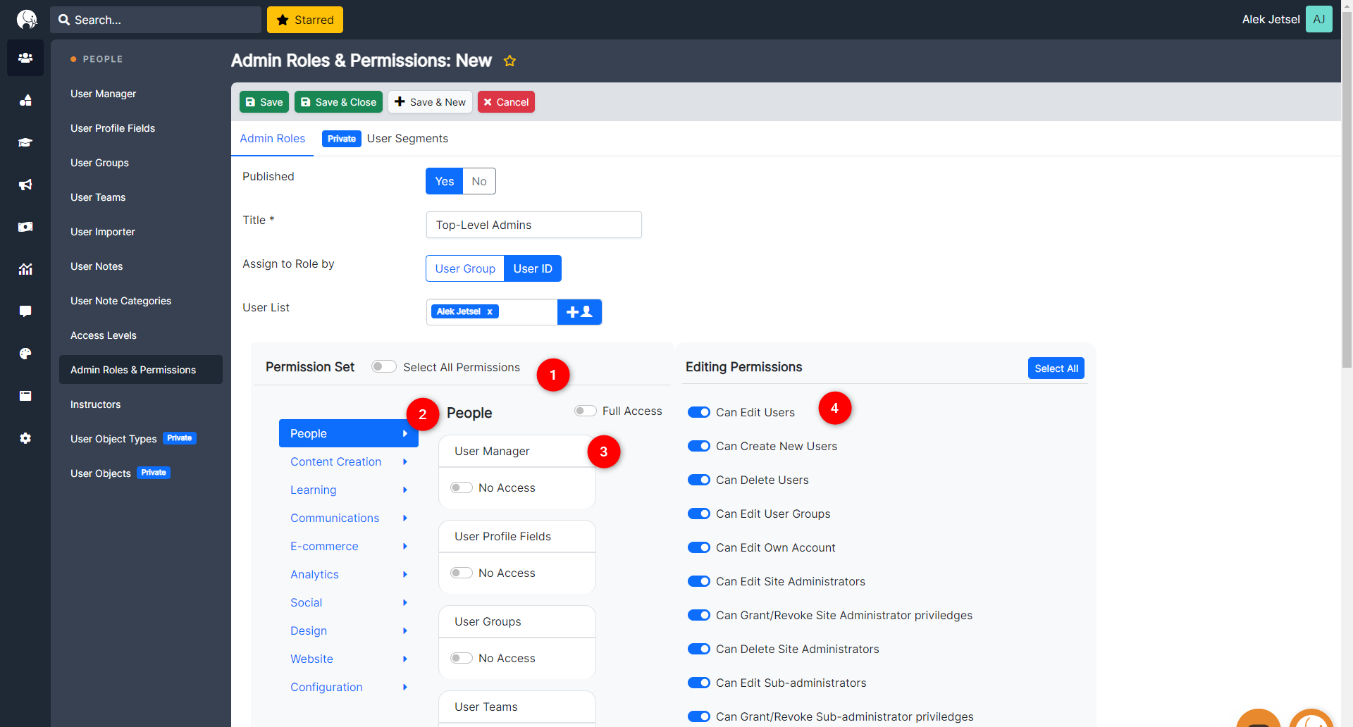Open the Configuration gear icon
This screenshot has height=727, width=1353.
[x=25, y=438]
